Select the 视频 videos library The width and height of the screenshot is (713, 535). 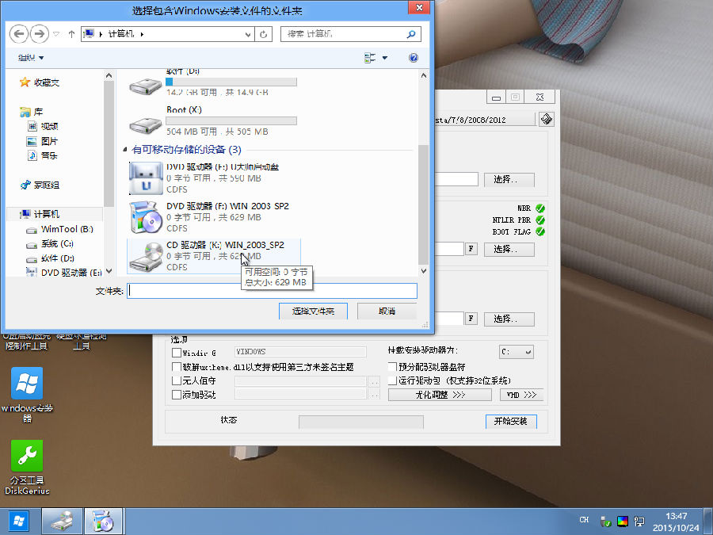(43, 127)
